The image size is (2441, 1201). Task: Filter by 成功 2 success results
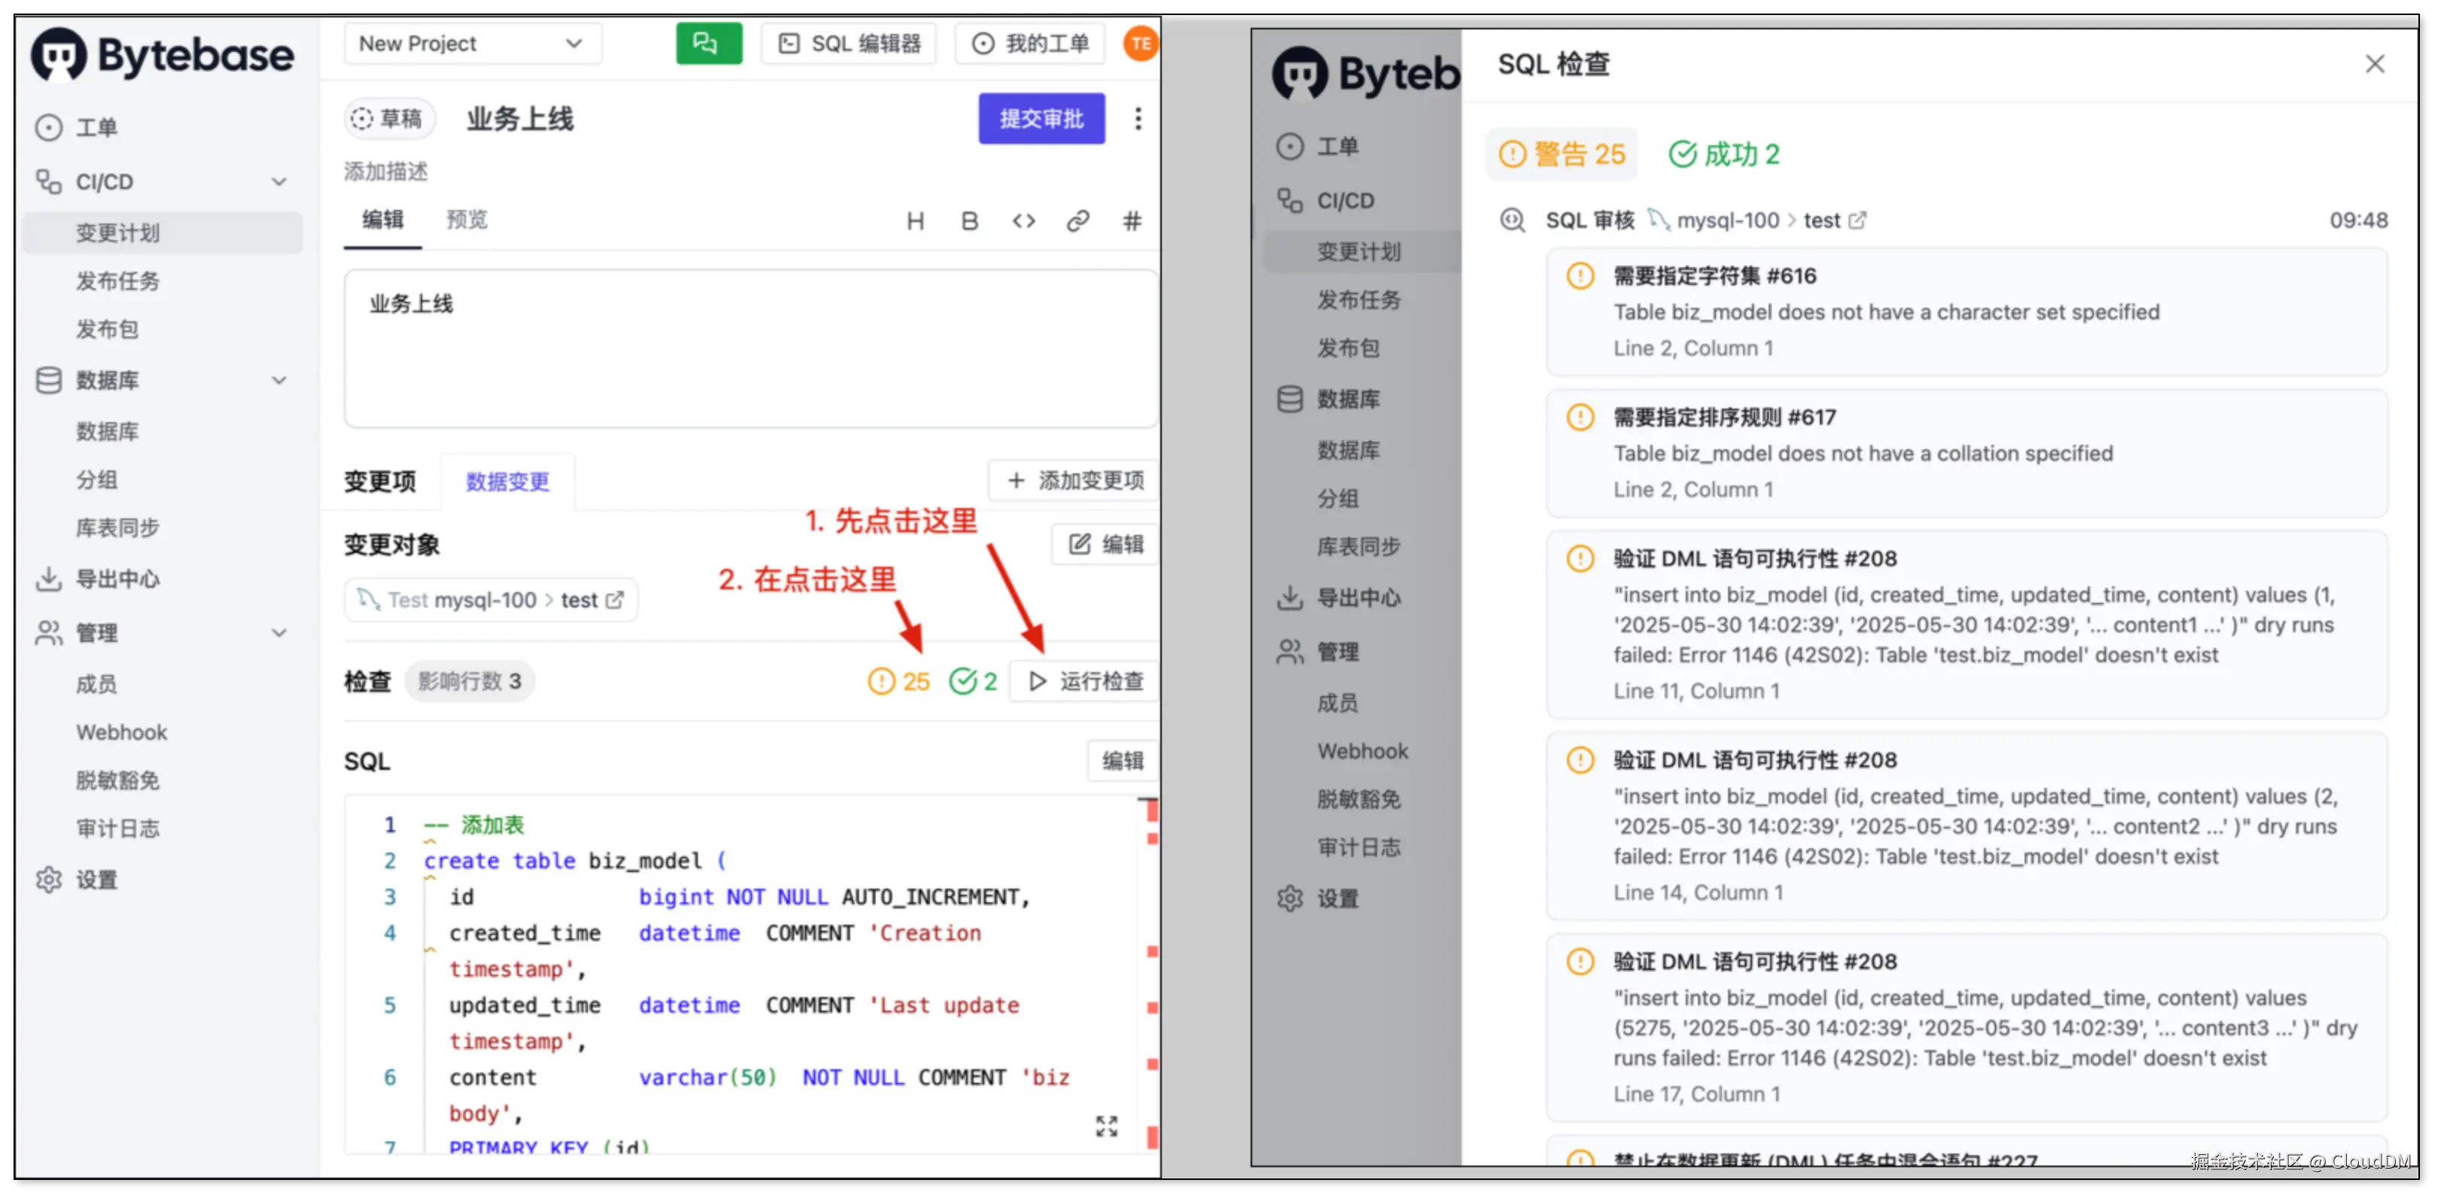point(1725,154)
